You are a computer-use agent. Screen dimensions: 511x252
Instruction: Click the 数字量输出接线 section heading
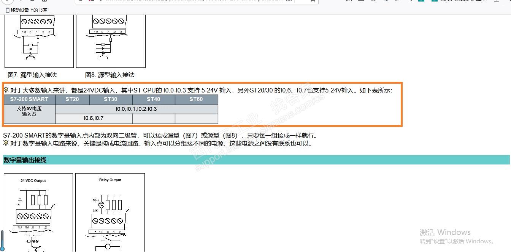pos(25,160)
